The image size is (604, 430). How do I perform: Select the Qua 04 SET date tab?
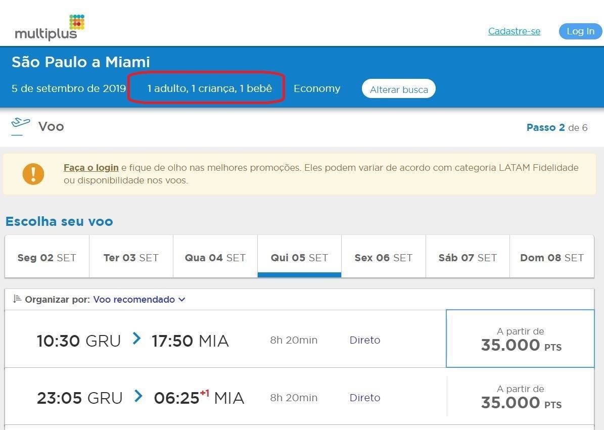pos(215,256)
